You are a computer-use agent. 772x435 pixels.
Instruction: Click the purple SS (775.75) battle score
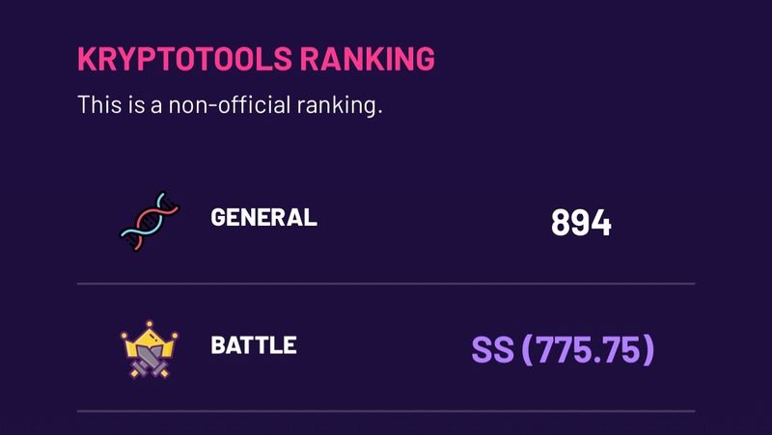pos(563,349)
